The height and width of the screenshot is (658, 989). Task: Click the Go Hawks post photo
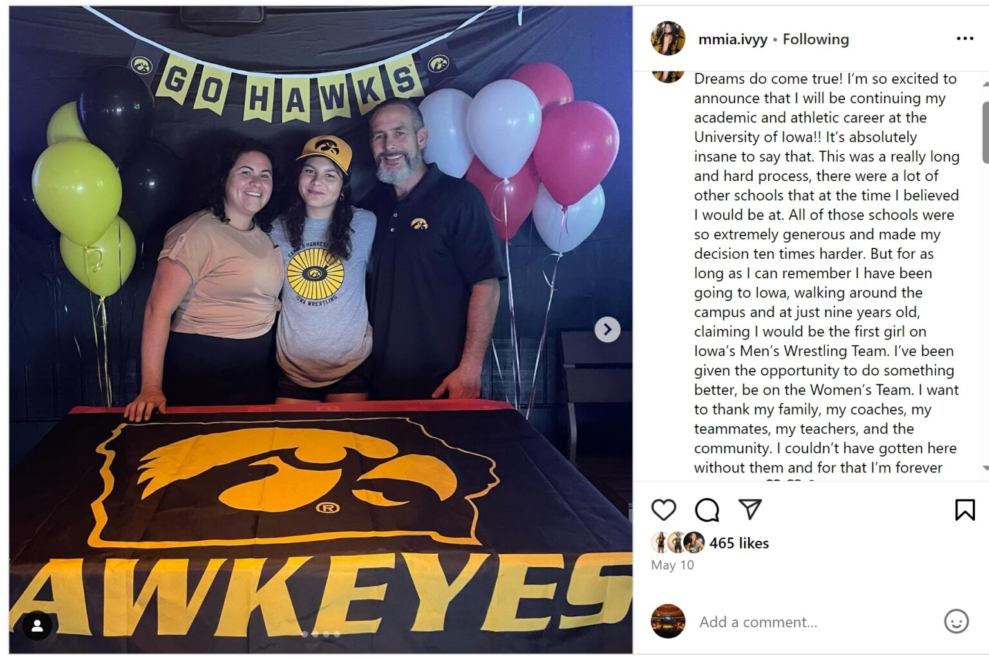[x=321, y=258]
